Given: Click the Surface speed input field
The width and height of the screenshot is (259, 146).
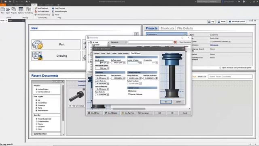Looking at the screenshot, I should click(117, 63).
